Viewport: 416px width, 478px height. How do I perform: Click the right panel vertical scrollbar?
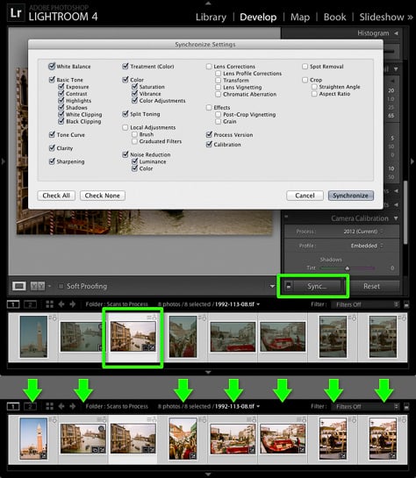pyautogui.click(x=405, y=212)
